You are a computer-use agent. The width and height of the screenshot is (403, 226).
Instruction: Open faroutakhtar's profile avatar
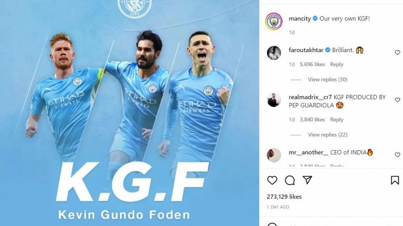(x=274, y=53)
